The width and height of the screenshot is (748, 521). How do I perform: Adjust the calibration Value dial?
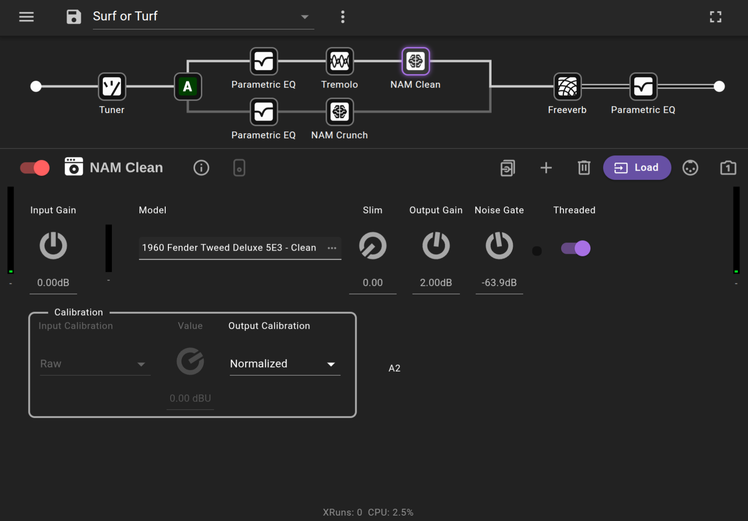click(x=190, y=361)
